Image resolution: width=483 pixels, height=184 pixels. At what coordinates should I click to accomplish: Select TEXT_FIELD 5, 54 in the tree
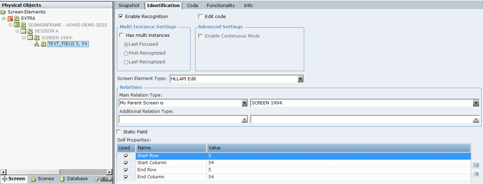click(x=68, y=44)
